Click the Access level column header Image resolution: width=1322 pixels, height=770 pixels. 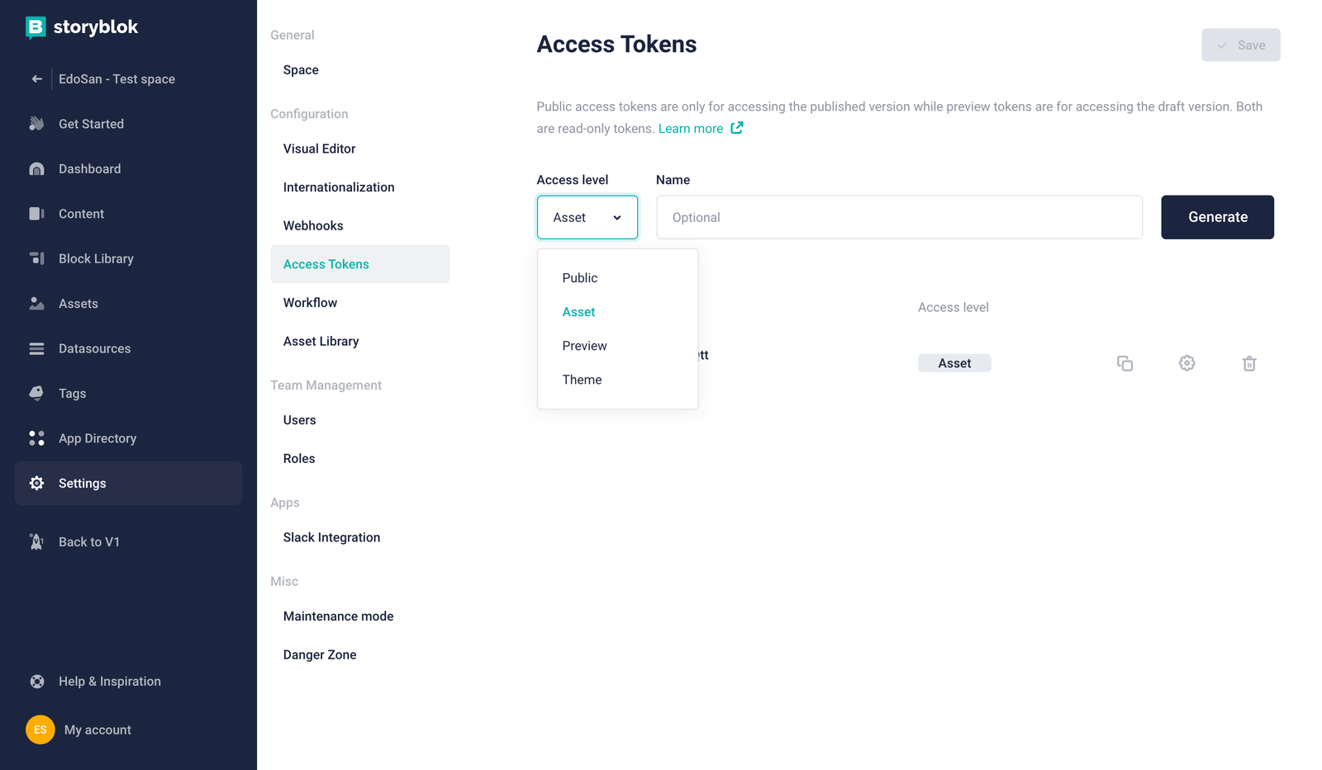pyautogui.click(x=953, y=307)
